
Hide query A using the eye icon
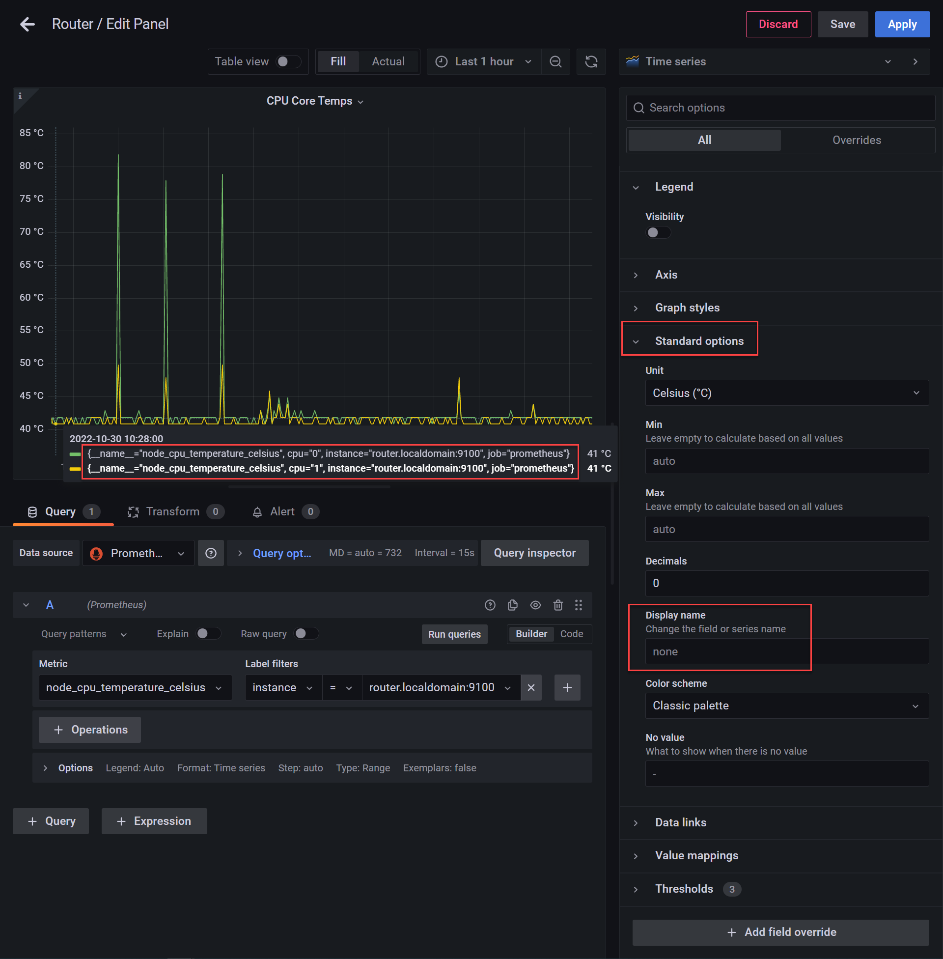pos(535,605)
